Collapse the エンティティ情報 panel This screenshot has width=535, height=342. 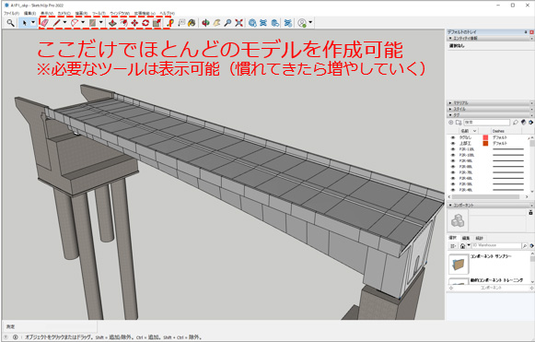tap(490, 39)
